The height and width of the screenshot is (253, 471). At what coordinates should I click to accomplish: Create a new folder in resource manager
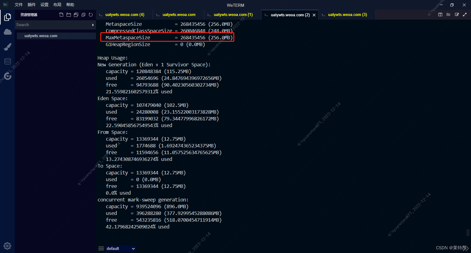click(x=69, y=15)
